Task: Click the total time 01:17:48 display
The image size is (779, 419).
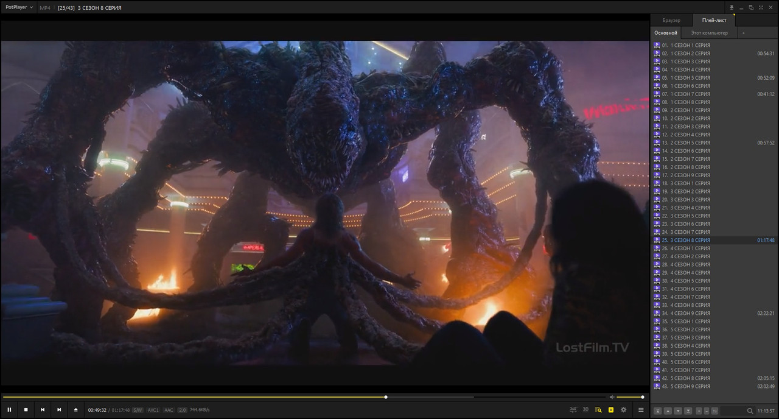Action: (x=121, y=410)
